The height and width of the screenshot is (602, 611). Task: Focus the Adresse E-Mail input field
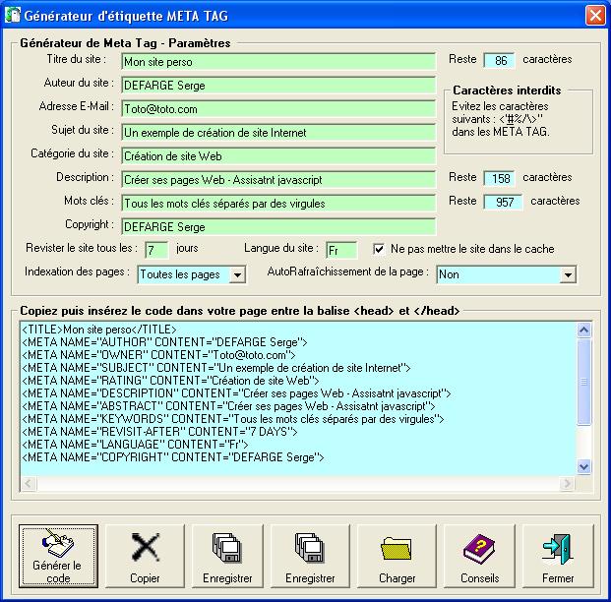(277, 108)
